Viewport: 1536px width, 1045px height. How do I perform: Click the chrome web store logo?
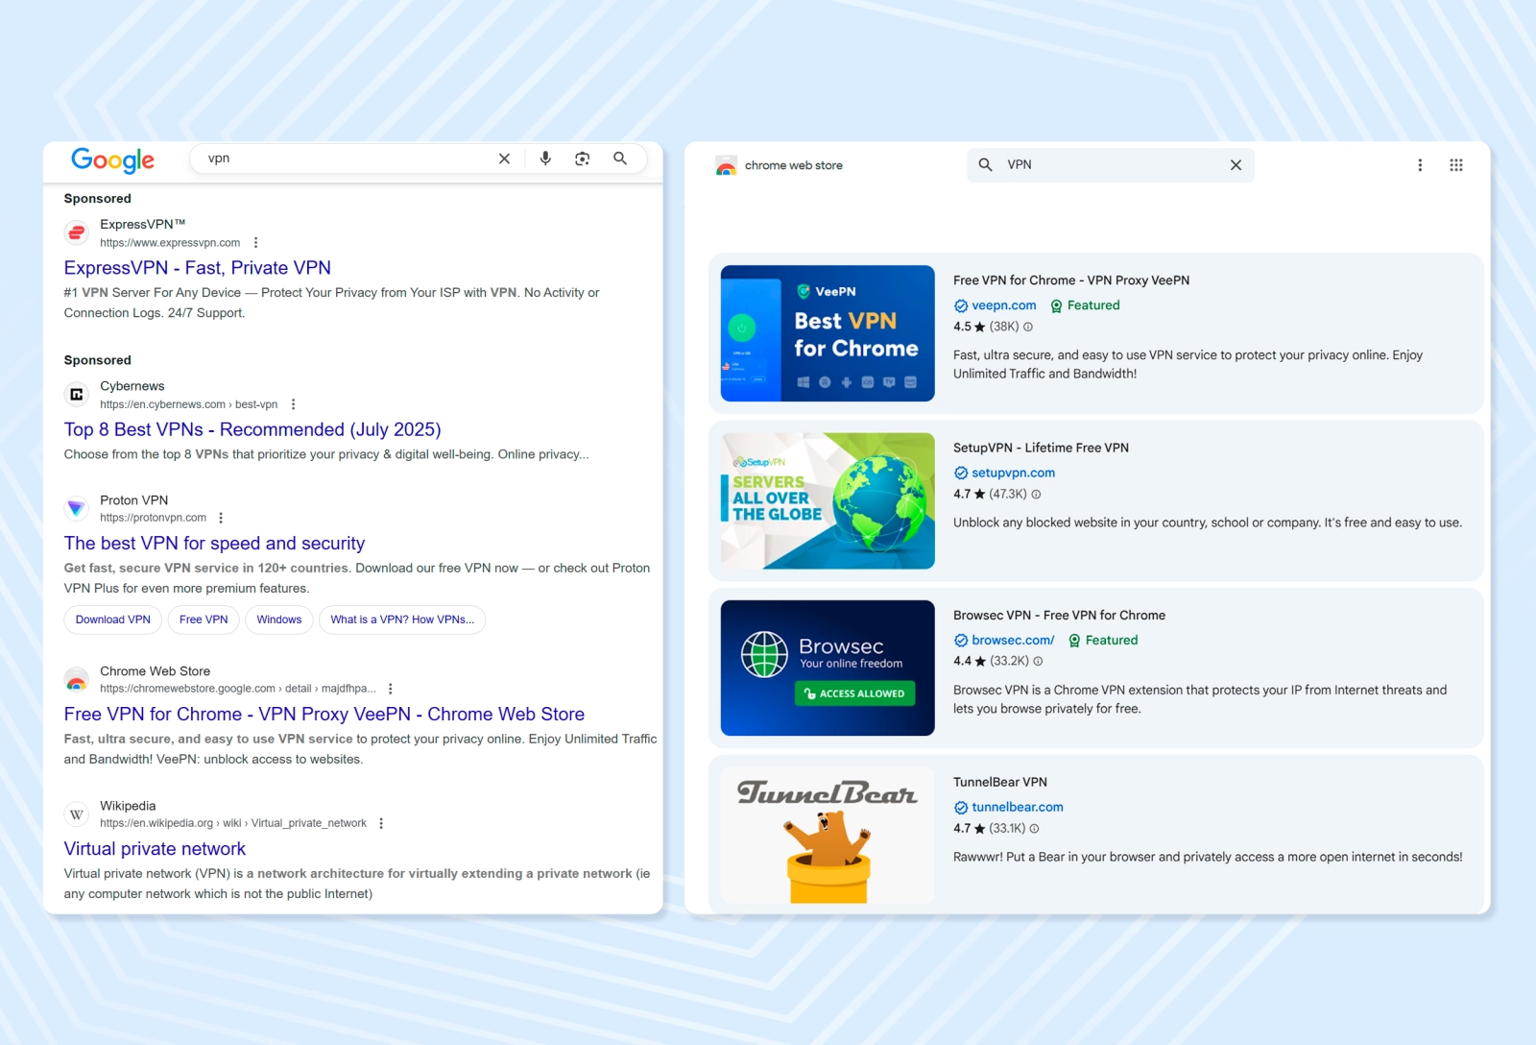(779, 165)
